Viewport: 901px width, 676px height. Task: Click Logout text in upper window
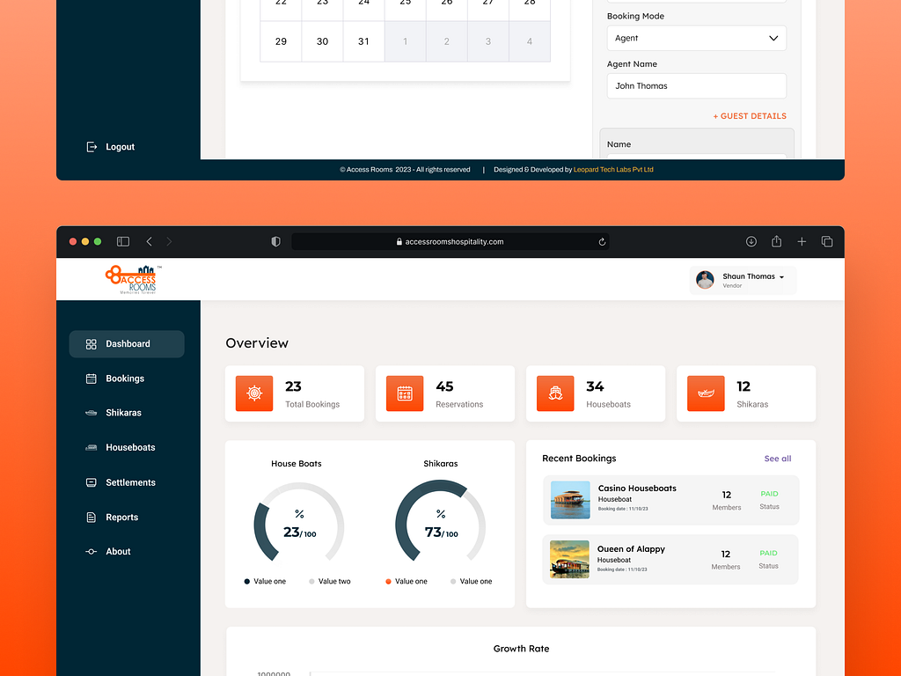[x=120, y=147]
